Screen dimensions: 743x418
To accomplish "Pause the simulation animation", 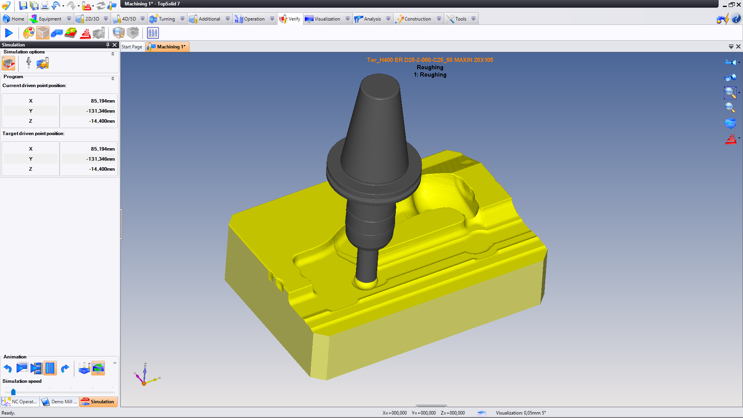I will tap(50, 368).
